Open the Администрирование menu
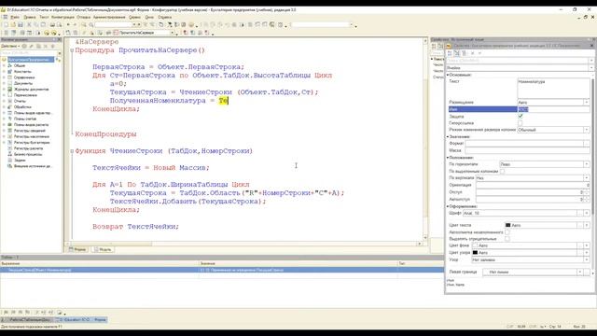This screenshot has width=597, height=336. [x=109, y=17]
